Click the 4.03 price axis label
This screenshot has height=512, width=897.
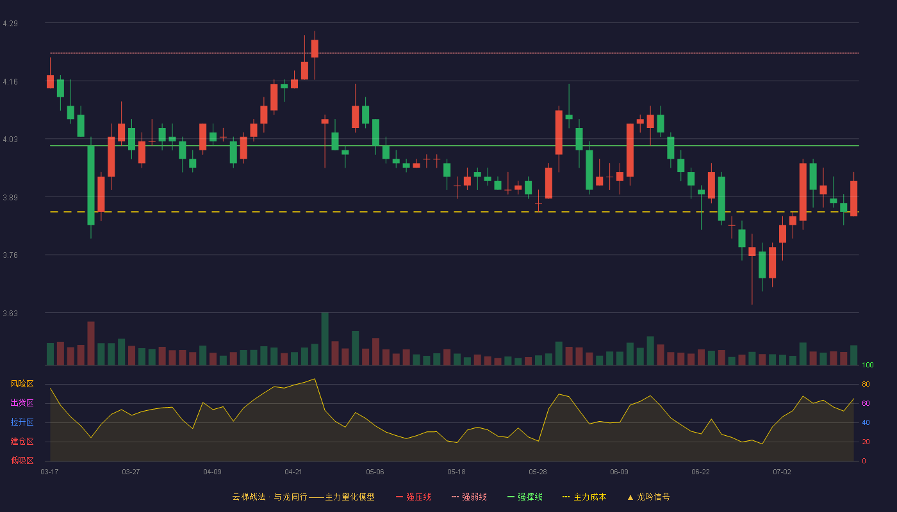pos(10,140)
